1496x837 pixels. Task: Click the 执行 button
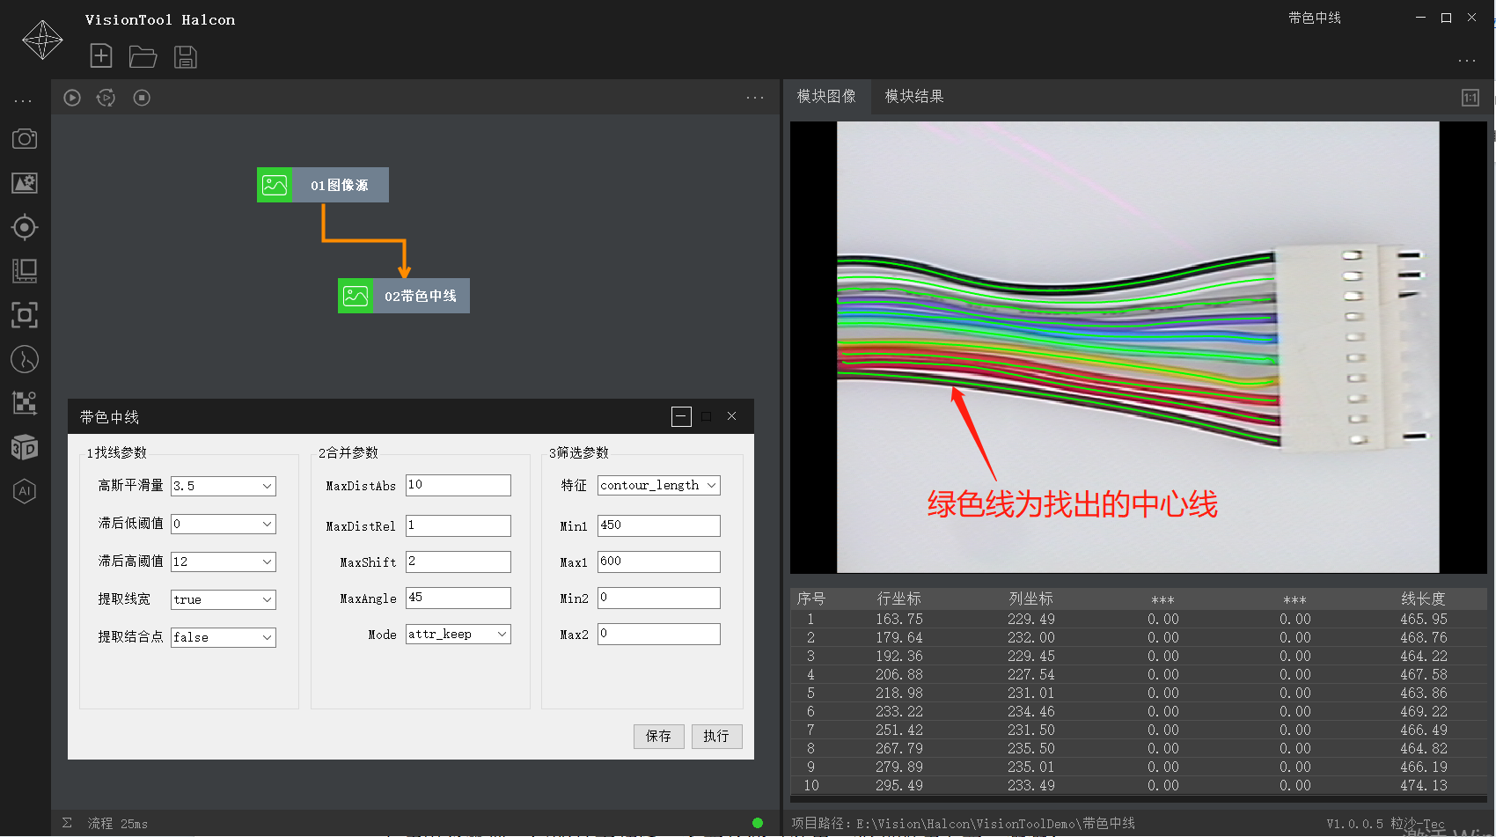[717, 737]
